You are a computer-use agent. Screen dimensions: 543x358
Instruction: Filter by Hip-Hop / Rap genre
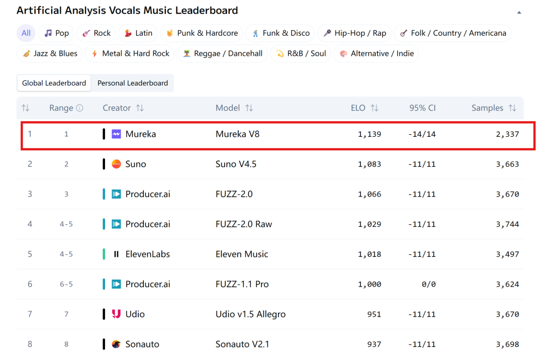[354, 33]
